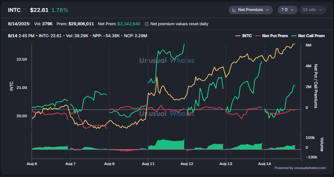Screen dimensions: 334x177
Task: Select the 8/14/2025 date label
Action: (x=19, y=24)
